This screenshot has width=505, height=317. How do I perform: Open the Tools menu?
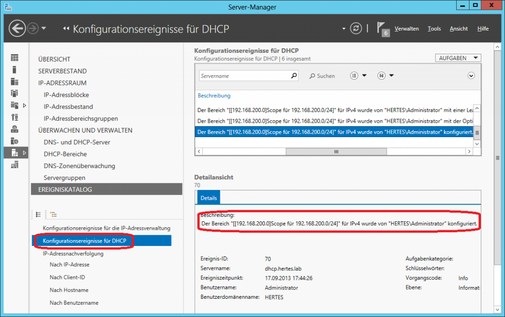click(434, 29)
